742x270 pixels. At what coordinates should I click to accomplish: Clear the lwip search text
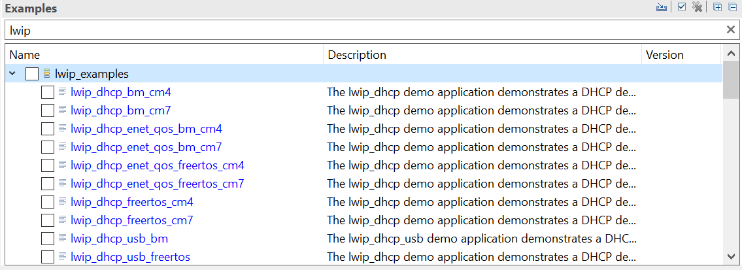pos(731,29)
